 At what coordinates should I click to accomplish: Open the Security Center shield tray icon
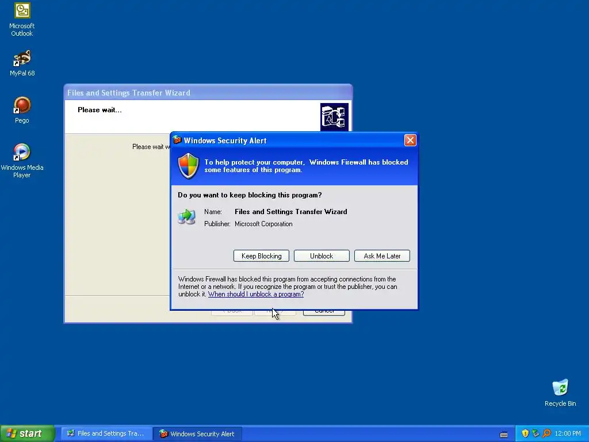coord(525,433)
